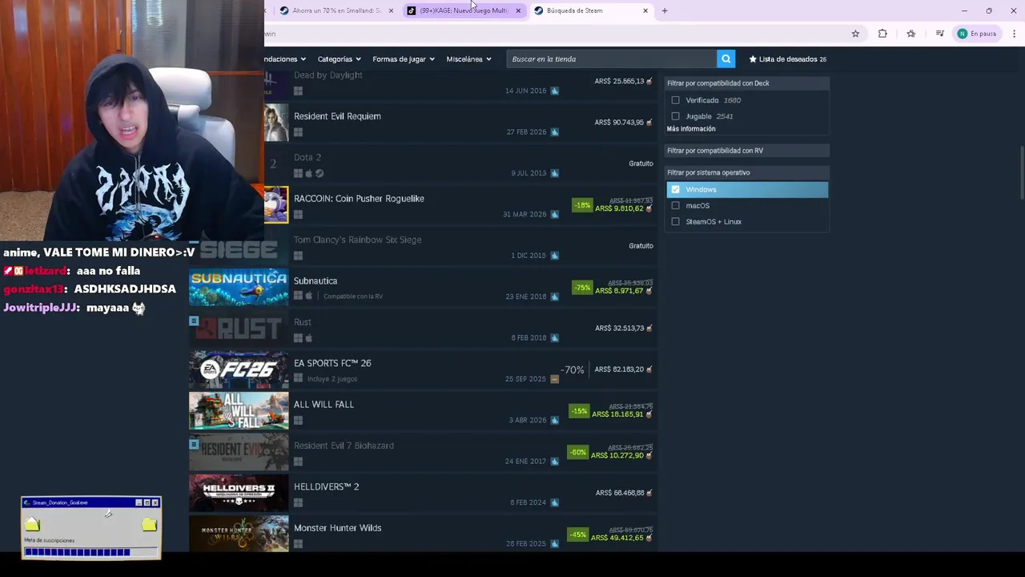Expand the Formas de jugar dropdown
This screenshot has height=577, width=1025.
click(404, 59)
